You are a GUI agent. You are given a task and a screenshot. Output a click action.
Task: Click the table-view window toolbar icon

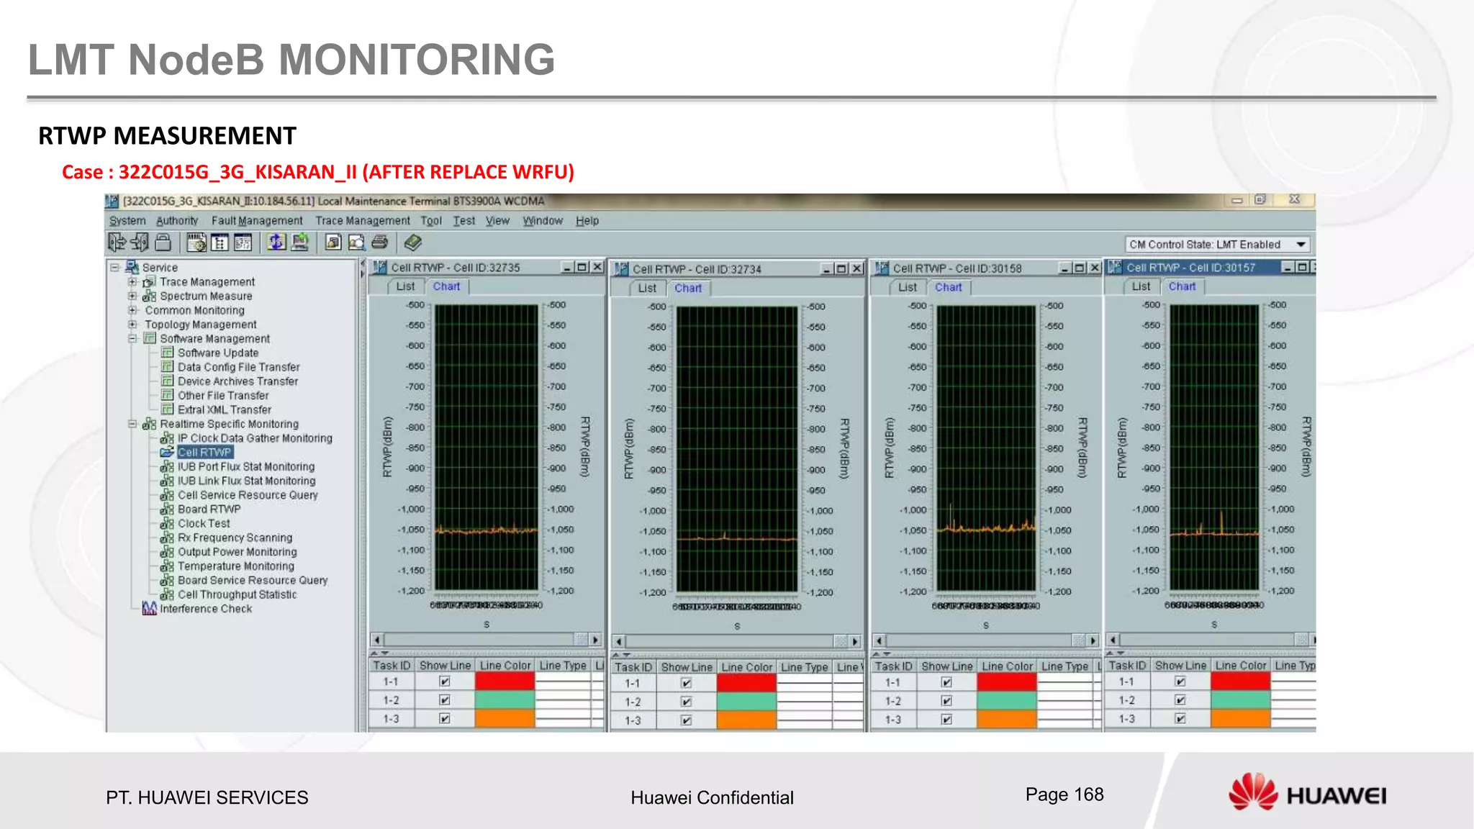pyautogui.click(x=243, y=243)
